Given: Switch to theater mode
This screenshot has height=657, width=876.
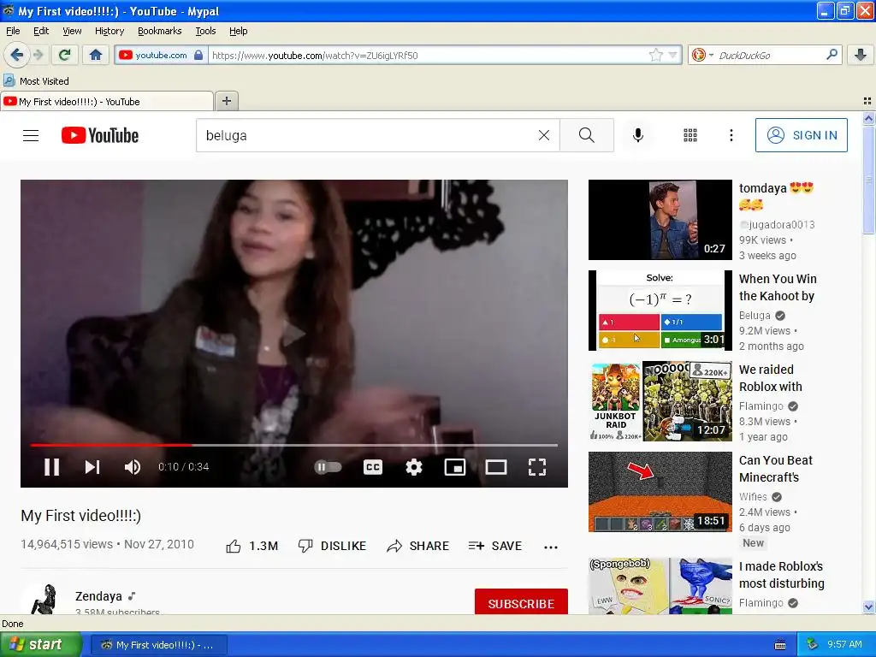Looking at the screenshot, I should (495, 466).
